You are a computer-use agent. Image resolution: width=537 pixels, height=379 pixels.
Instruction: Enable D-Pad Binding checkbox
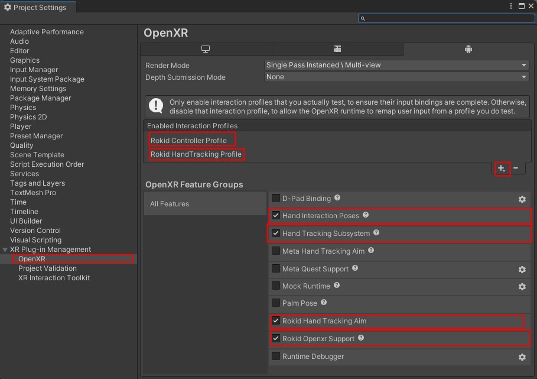point(276,198)
